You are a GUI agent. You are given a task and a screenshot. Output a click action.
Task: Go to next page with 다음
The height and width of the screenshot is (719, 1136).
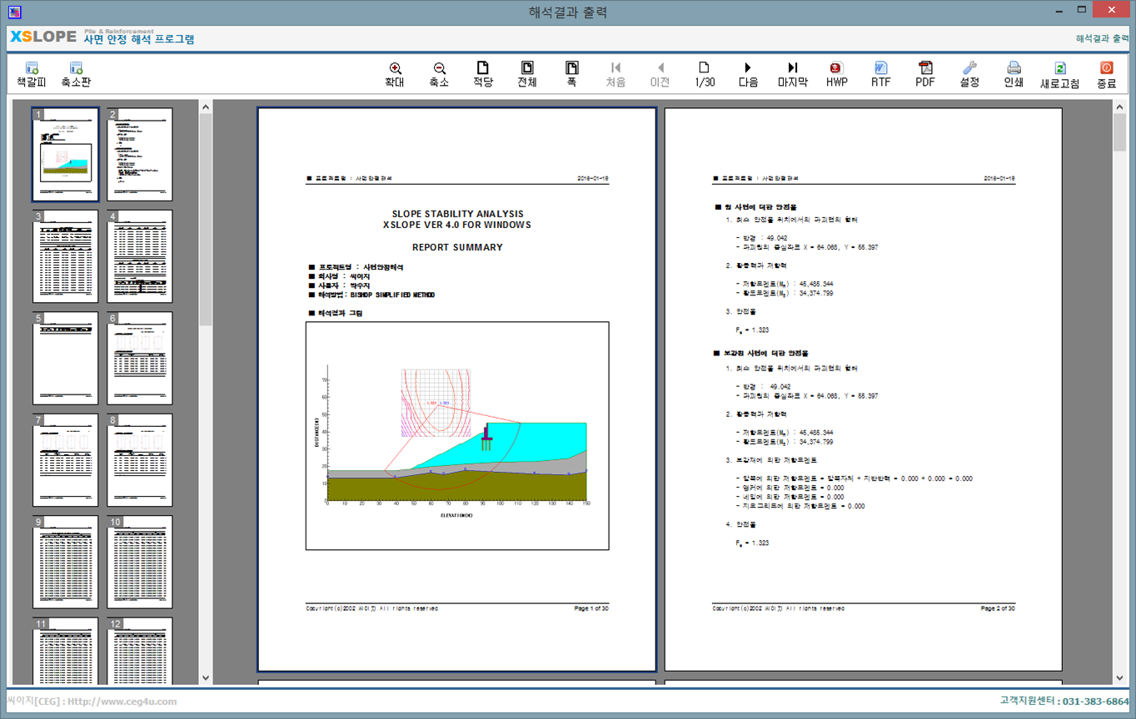pos(748,74)
